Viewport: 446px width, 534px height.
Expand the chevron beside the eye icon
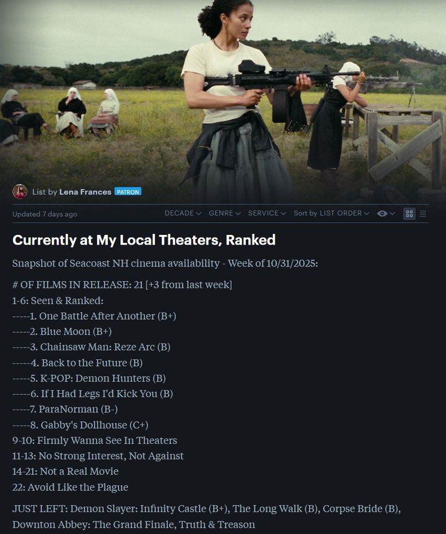392,214
